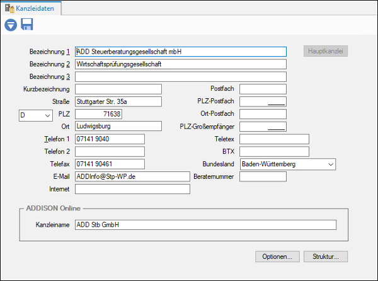This screenshot has width=378, height=281.
Task: Click the PLZ-Großempfänger label
Action: point(207,127)
